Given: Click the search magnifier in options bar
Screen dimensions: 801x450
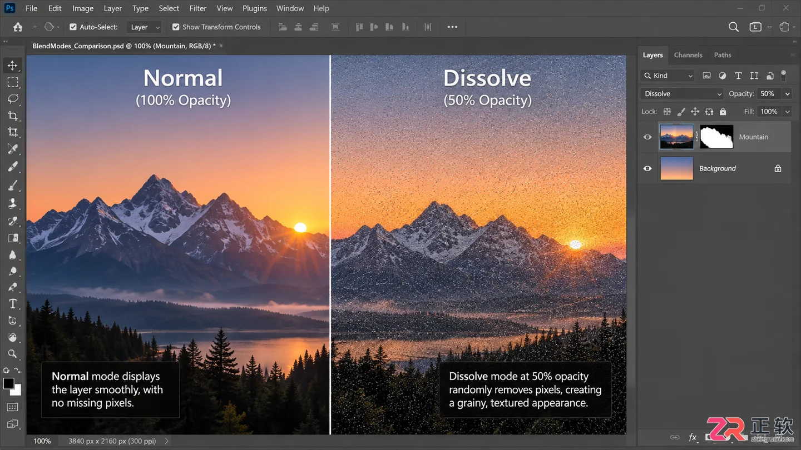Looking at the screenshot, I should pos(734,27).
